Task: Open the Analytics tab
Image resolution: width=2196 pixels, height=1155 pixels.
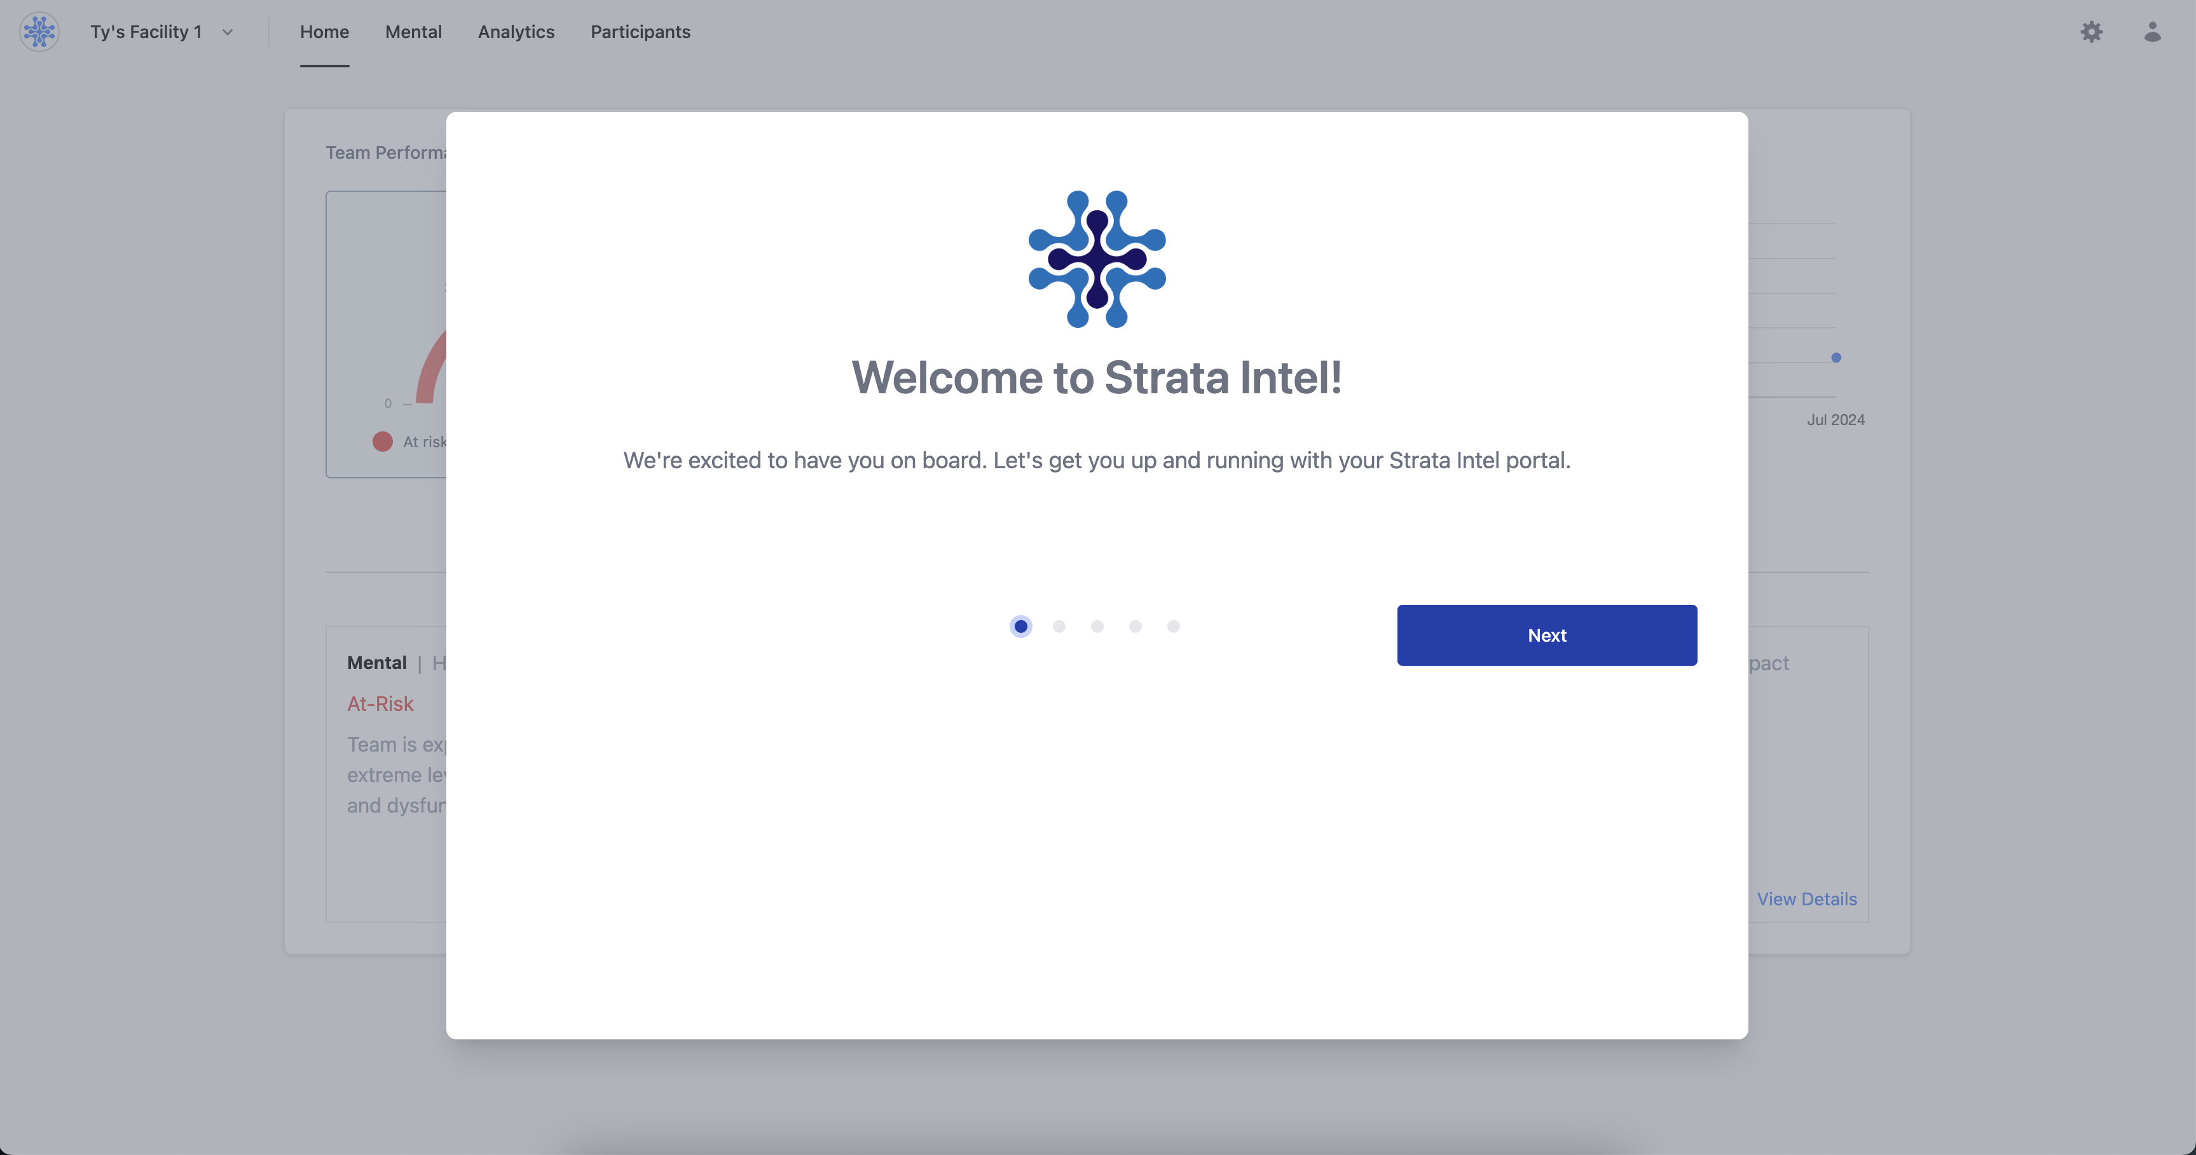Action: point(516,32)
